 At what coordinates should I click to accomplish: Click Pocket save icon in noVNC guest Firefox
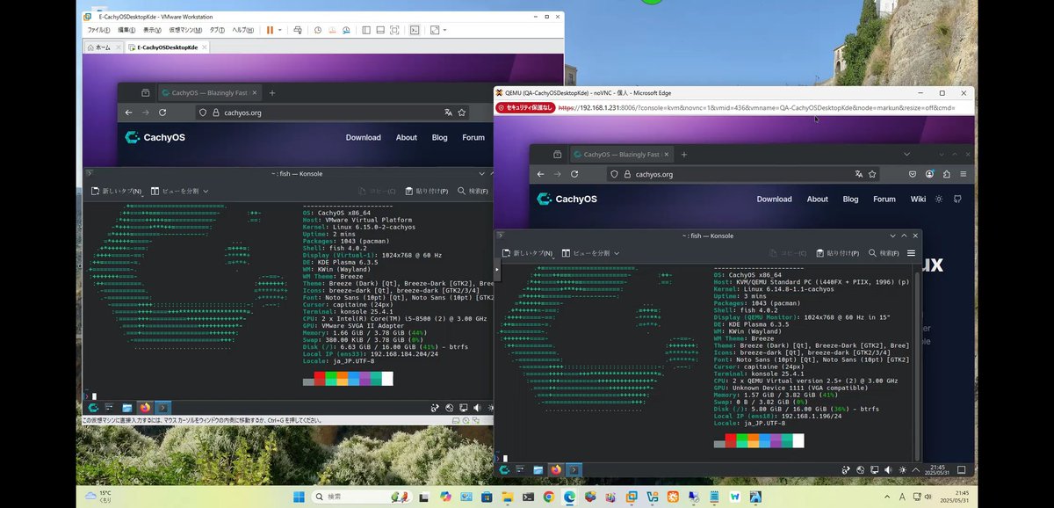click(x=913, y=174)
